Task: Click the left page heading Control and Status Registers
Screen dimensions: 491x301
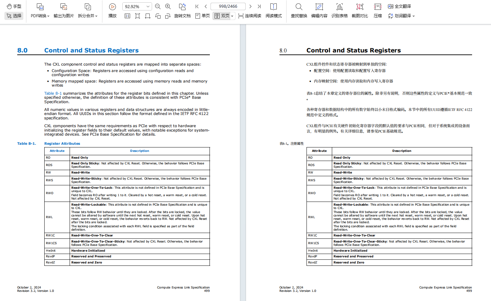Action: click(91, 50)
